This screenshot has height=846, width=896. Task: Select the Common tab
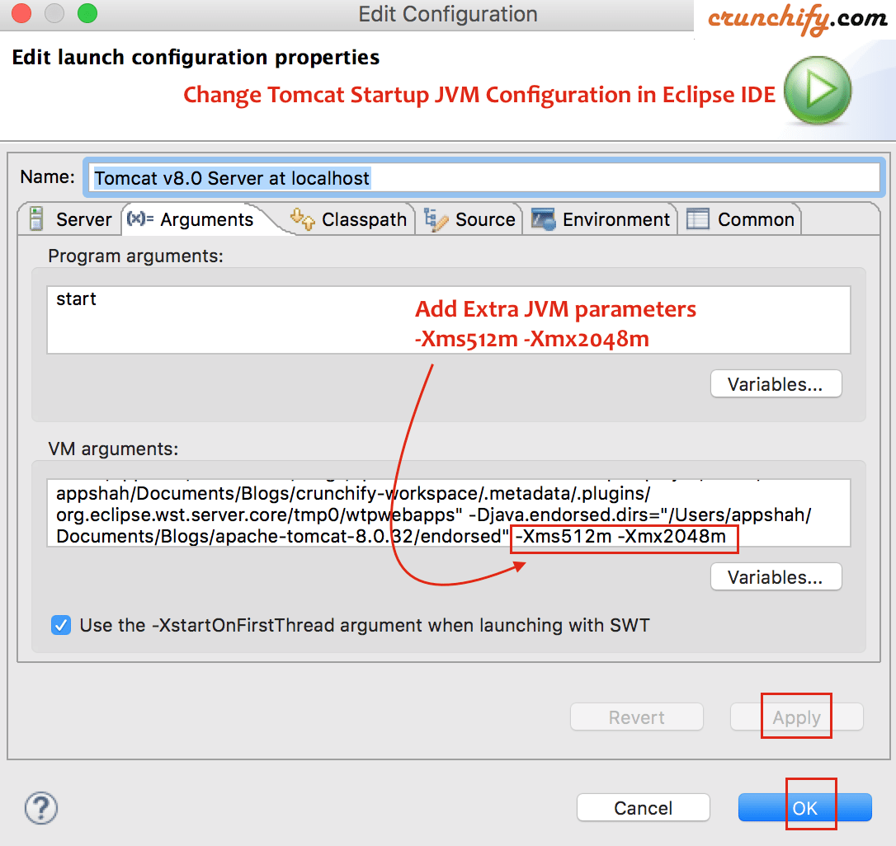tap(741, 219)
